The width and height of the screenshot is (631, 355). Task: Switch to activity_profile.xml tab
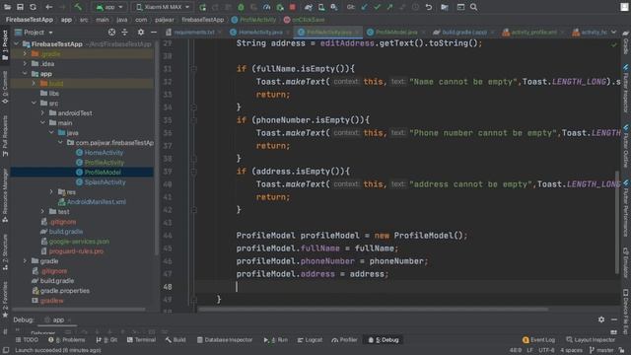coord(533,32)
